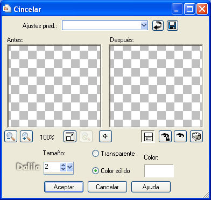Screen dimensions: 211x200
Task: Click inside the Antes preview pane
Action: click(x=54, y=86)
